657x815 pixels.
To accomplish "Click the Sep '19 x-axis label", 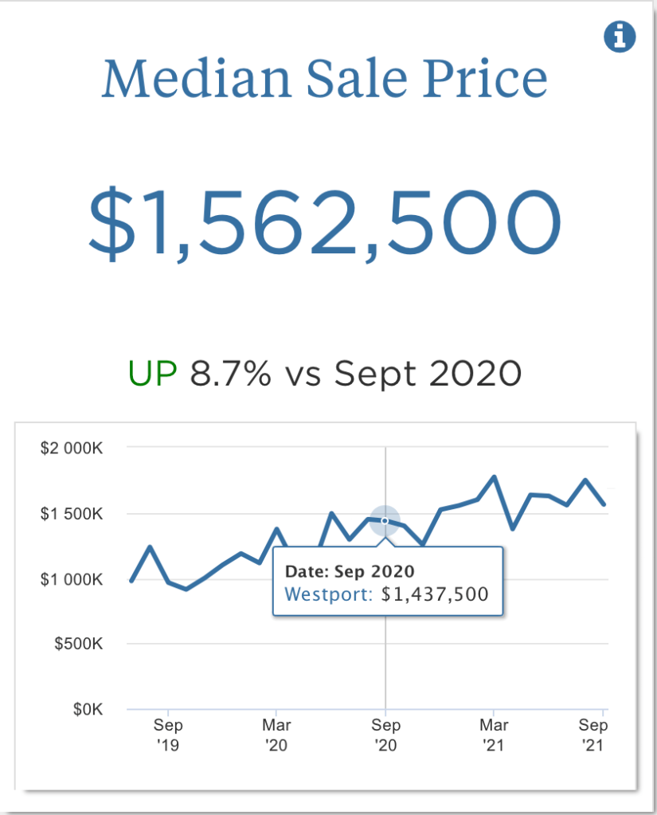I will coord(168,735).
